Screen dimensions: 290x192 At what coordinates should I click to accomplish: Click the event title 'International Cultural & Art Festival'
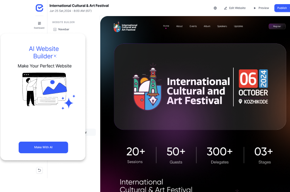tap(79, 6)
